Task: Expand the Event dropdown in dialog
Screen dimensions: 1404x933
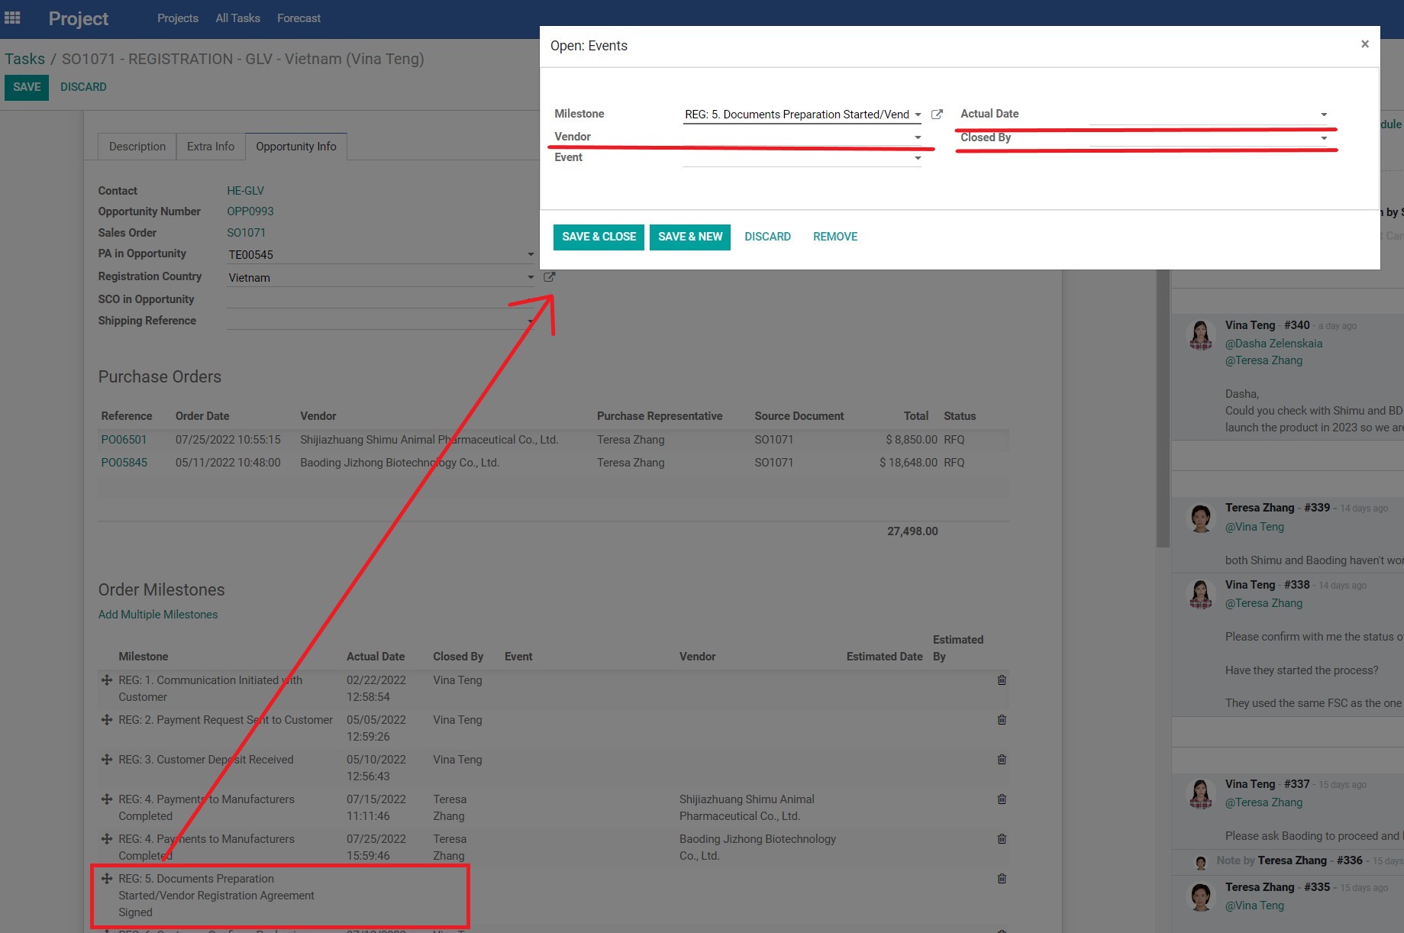Action: (918, 158)
